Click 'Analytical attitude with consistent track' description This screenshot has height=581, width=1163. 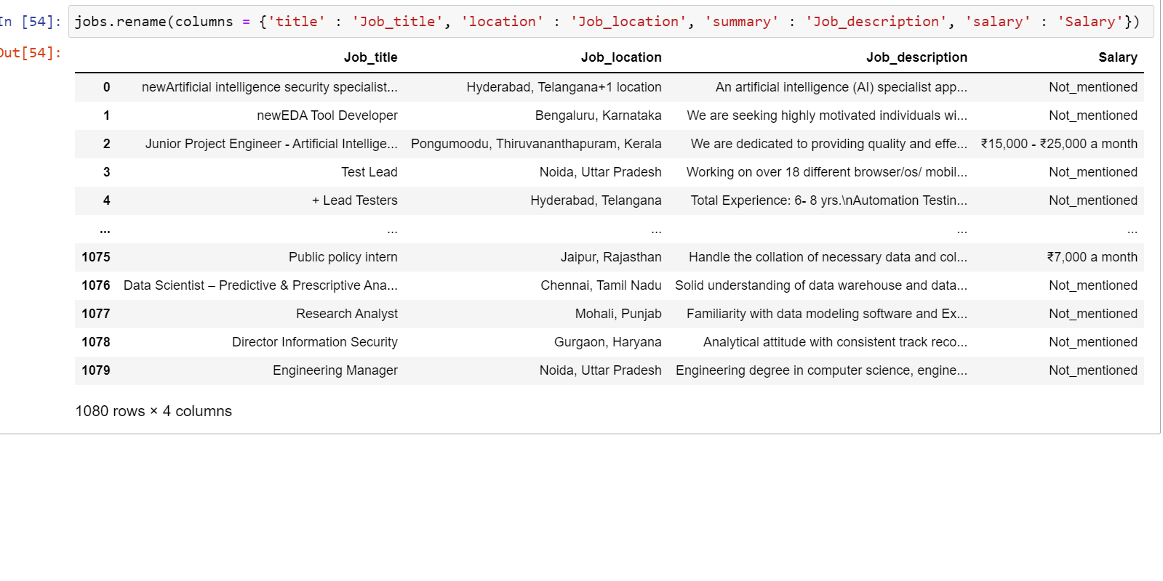pyautogui.click(x=835, y=342)
